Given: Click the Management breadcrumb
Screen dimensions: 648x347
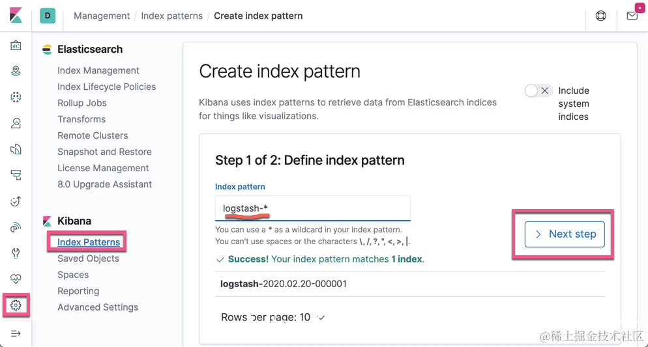Looking at the screenshot, I should (102, 16).
